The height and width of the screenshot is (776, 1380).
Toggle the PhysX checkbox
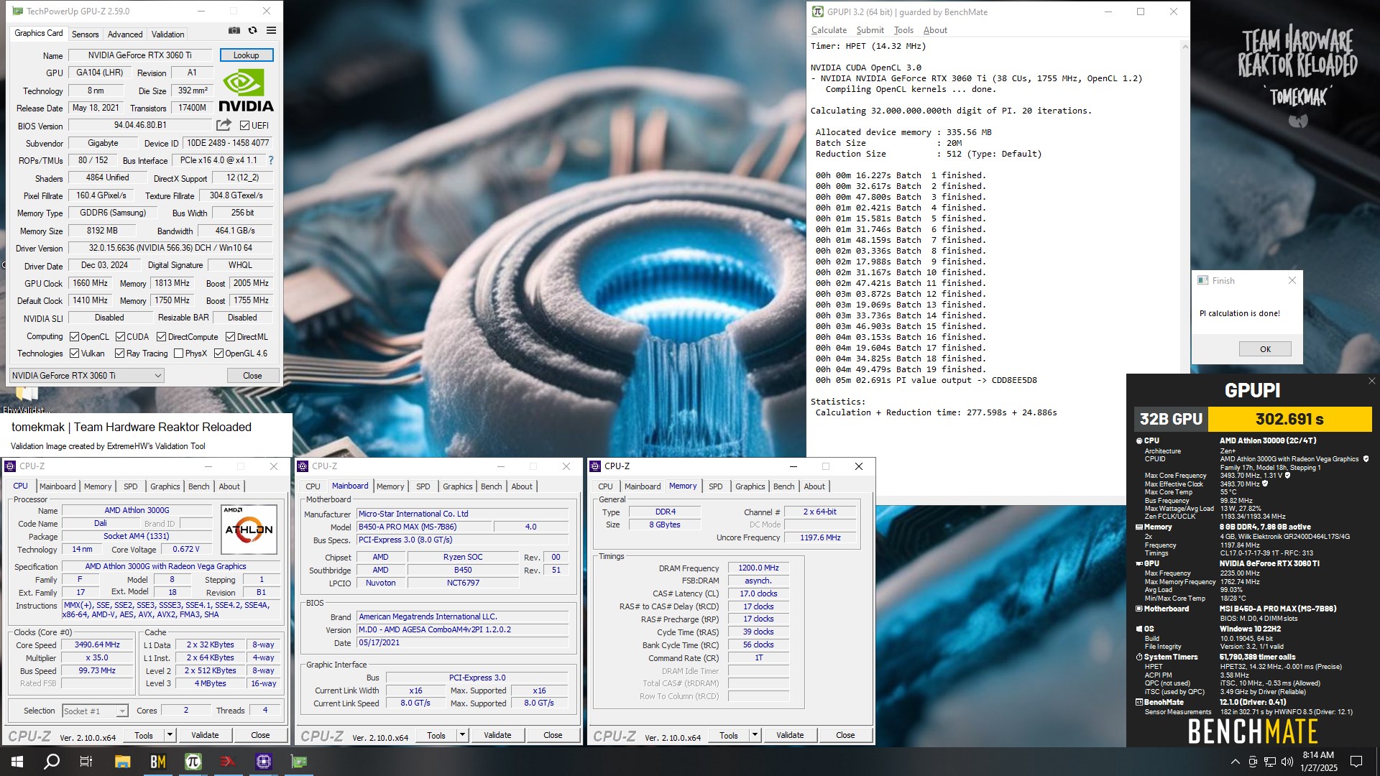pos(178,354)
